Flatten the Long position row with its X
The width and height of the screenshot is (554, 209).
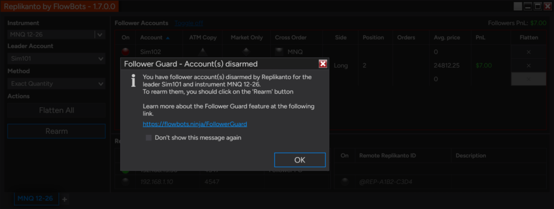(529, 66)
